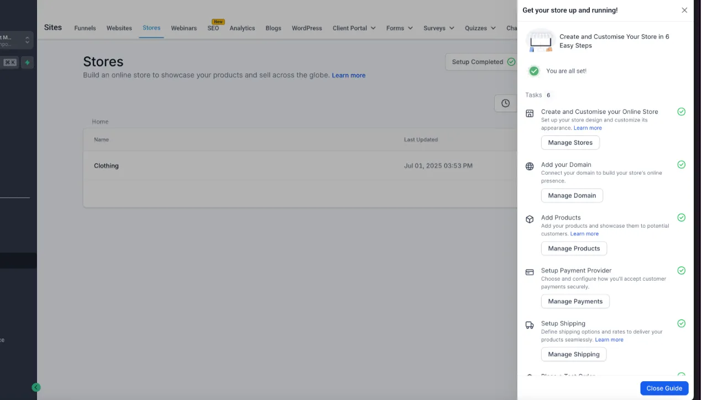Click the truck icon for Setup Shipping

tap(530, 325)
